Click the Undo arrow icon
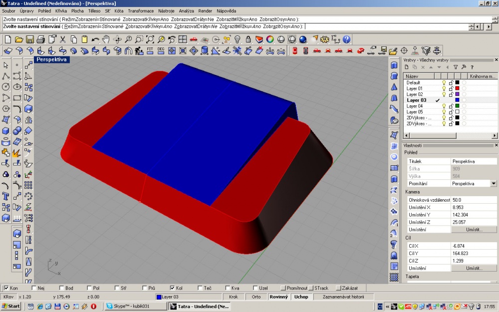 click(x=95, y=39)
